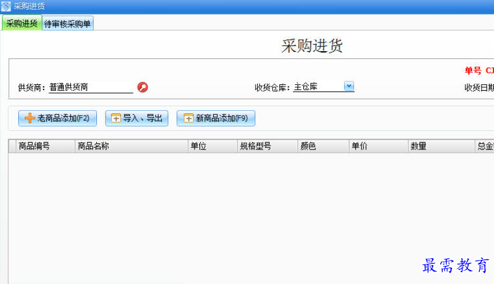Click the 供货商 input field
Screen dimensions: 494x284
[91, 87]
